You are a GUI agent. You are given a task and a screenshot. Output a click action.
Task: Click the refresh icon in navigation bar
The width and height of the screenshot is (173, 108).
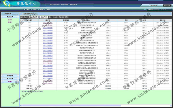45,10
